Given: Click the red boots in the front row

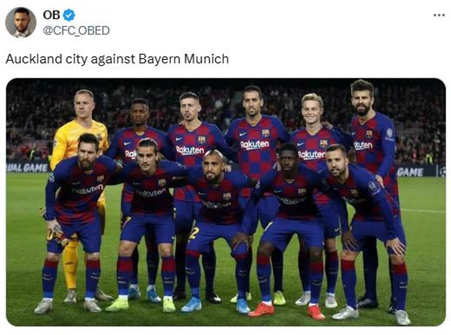Looking at the screenshot, I should (x=262, y=309).
